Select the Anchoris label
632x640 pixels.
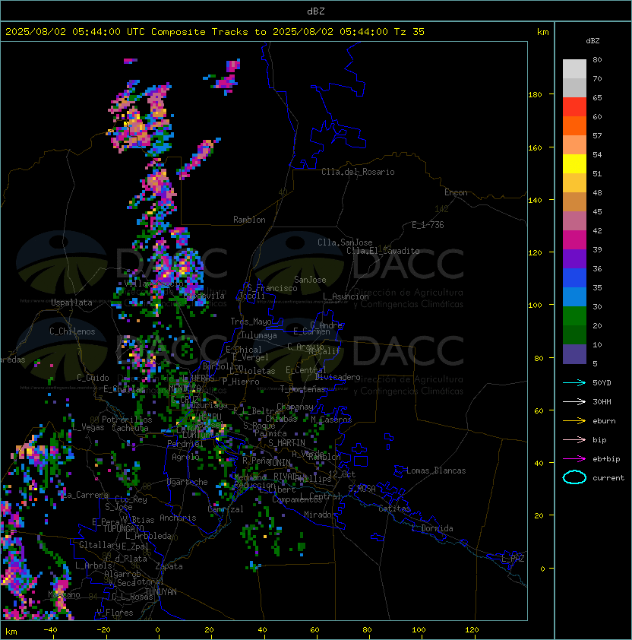tap(178, 518)
